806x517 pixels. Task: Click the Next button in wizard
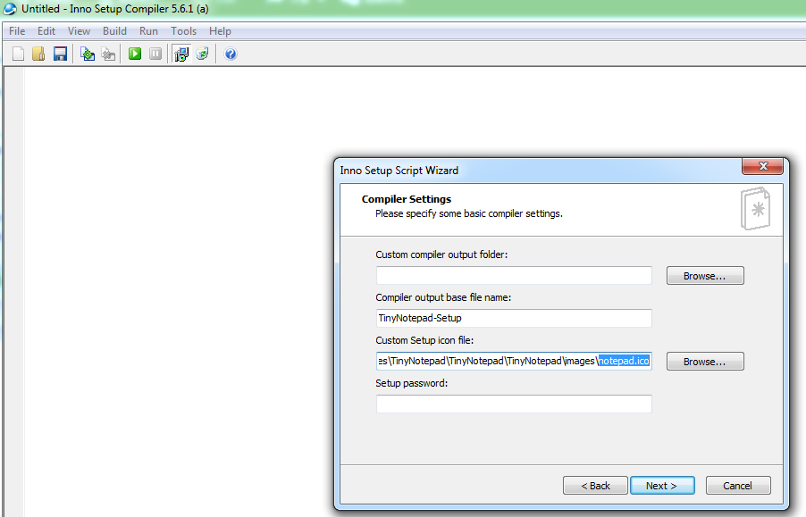[662, 486]
